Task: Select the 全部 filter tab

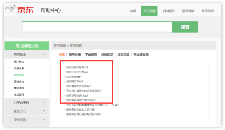Action: tap(62, 55)
